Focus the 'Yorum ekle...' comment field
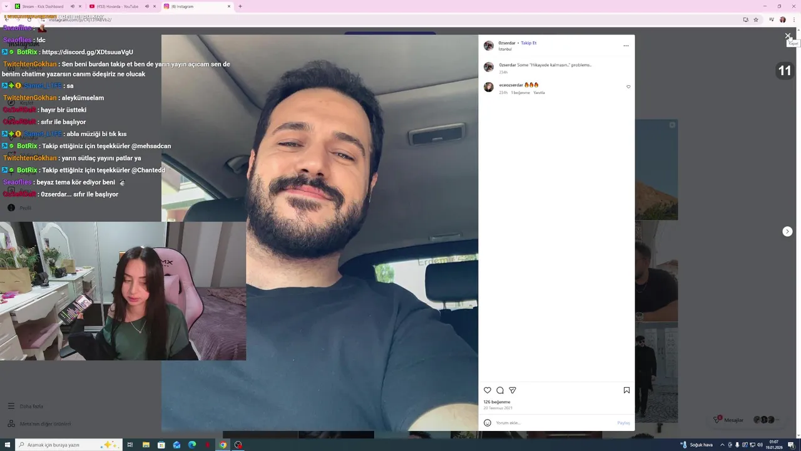 pos(554,423)
